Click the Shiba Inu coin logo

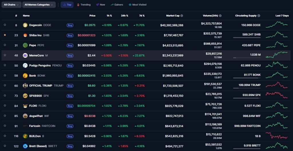[x=25, y=35]
